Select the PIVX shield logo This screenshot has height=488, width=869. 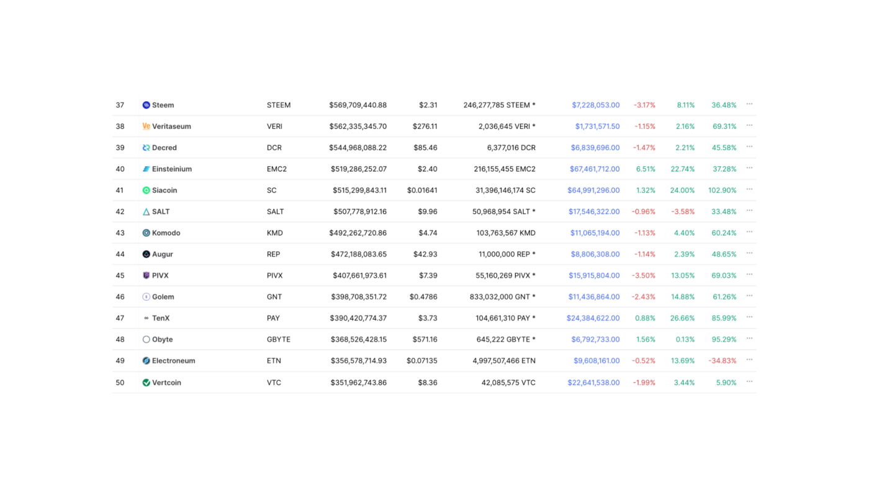[x=145, y=275]
